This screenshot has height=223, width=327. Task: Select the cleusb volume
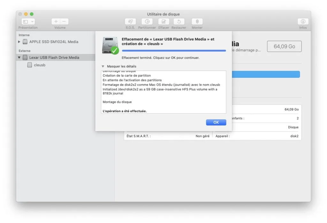[40, 65]
